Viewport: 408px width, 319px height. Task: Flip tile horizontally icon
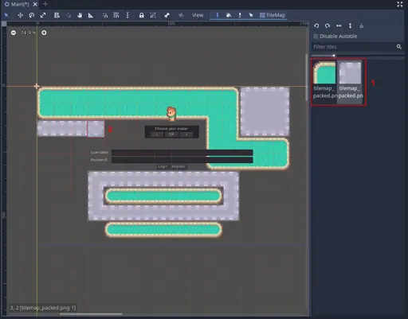pos(339,25)
